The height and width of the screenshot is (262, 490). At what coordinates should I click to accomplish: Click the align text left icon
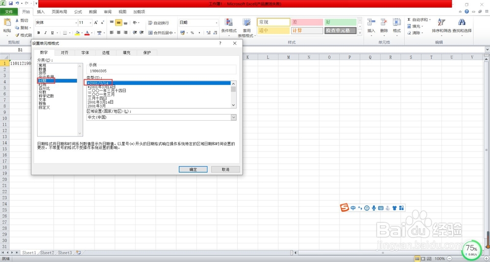112,32
